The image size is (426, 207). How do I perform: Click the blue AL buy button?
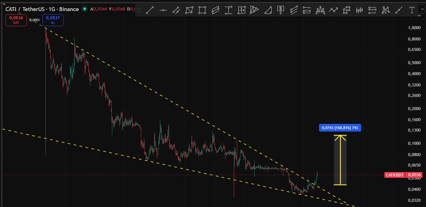53,20
